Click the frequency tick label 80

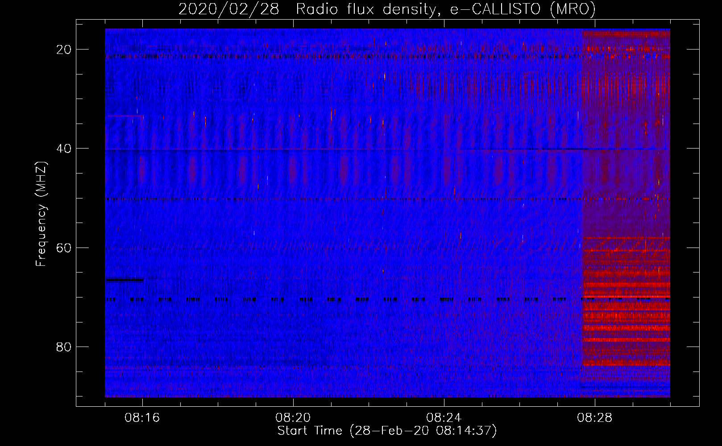(x=64, y=347)
